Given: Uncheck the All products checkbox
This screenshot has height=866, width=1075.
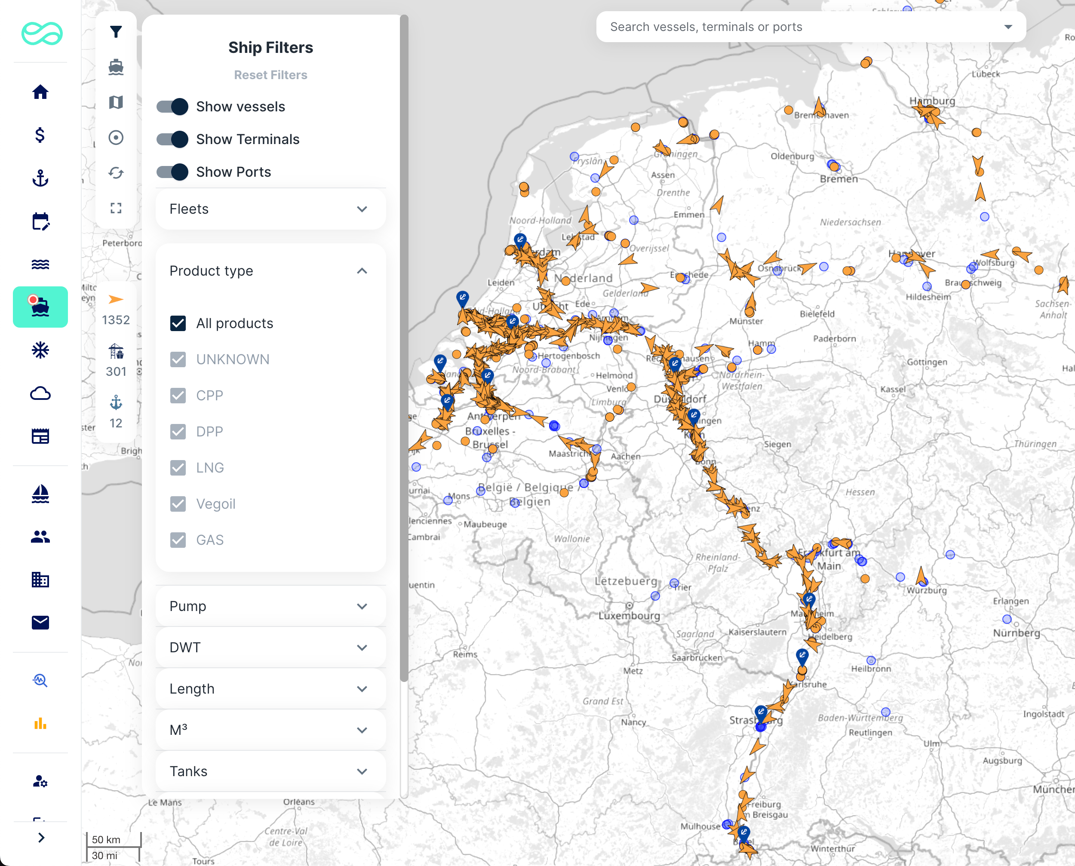Looking at the screenshot, I should pyautogui.click(x=178, y=323).
